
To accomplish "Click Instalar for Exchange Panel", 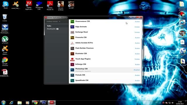I will (x=137, y=32).
